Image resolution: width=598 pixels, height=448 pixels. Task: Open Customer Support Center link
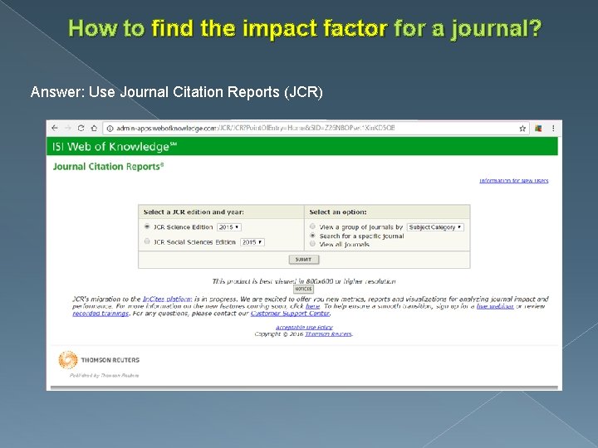coord(290,313)
